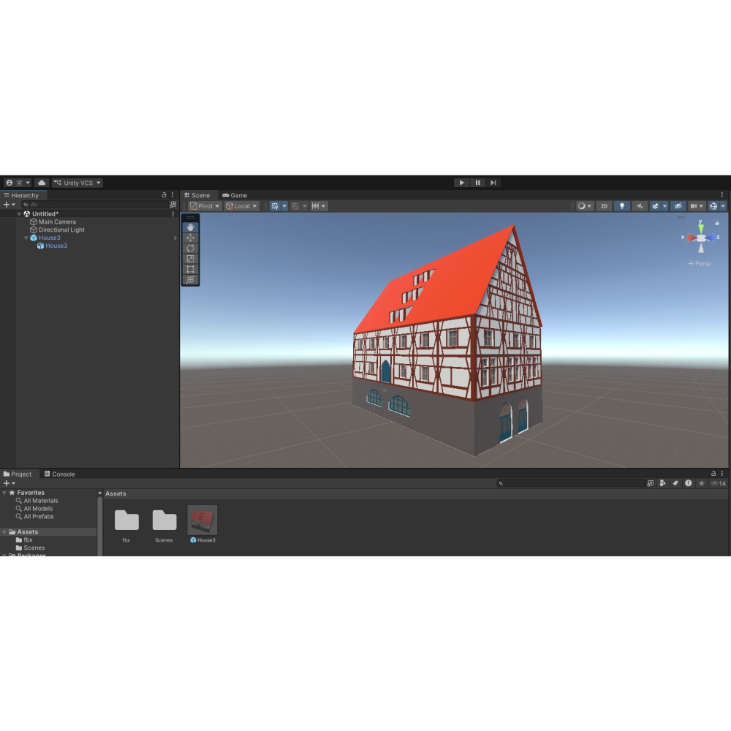The height and width of the screenshot is (731, 731).
Task: Select the House3 model thumbnail
Action: pyautogui.click(x=202, y=520)
